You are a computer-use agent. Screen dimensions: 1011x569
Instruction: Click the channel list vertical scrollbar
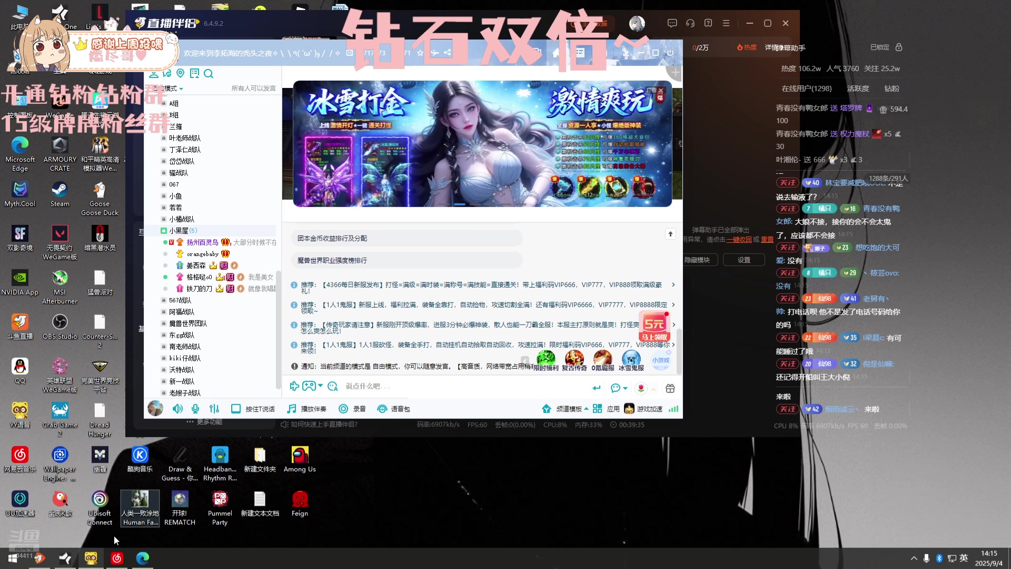[279, 329]
